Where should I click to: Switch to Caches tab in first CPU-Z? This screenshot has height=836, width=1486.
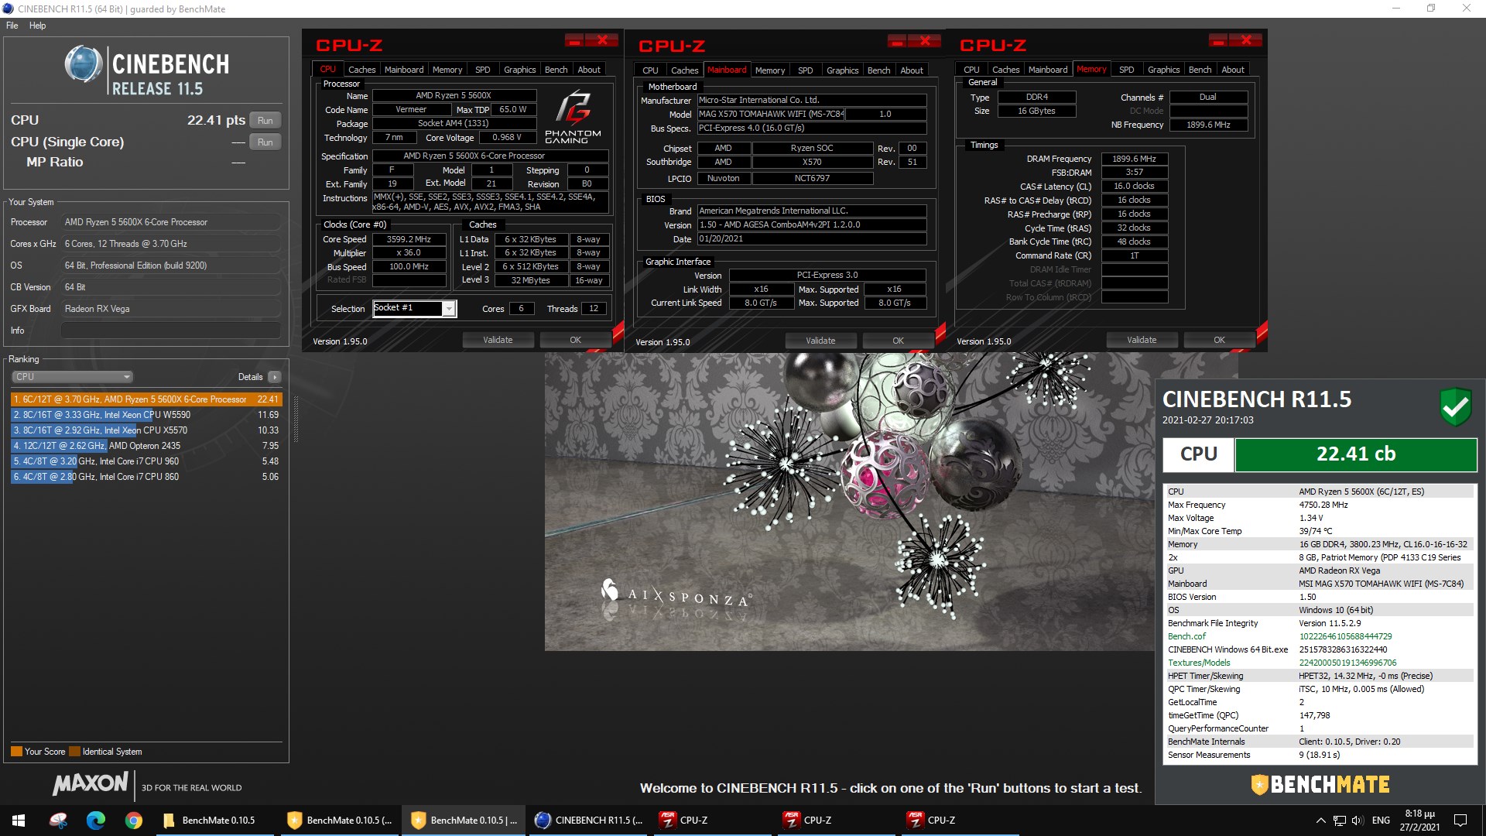point(361,70)
